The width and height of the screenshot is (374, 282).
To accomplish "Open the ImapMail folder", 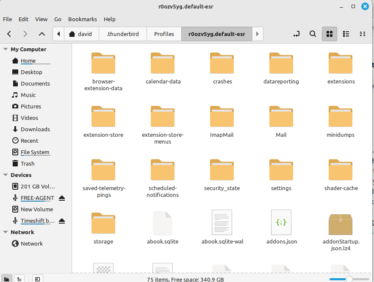I will (222, 123).
